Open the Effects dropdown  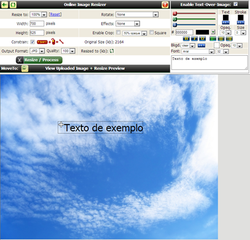[127, 24]
